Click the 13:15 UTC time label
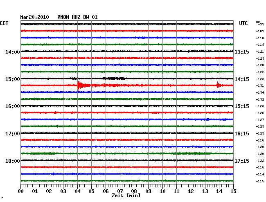 [x=242, y=52]
